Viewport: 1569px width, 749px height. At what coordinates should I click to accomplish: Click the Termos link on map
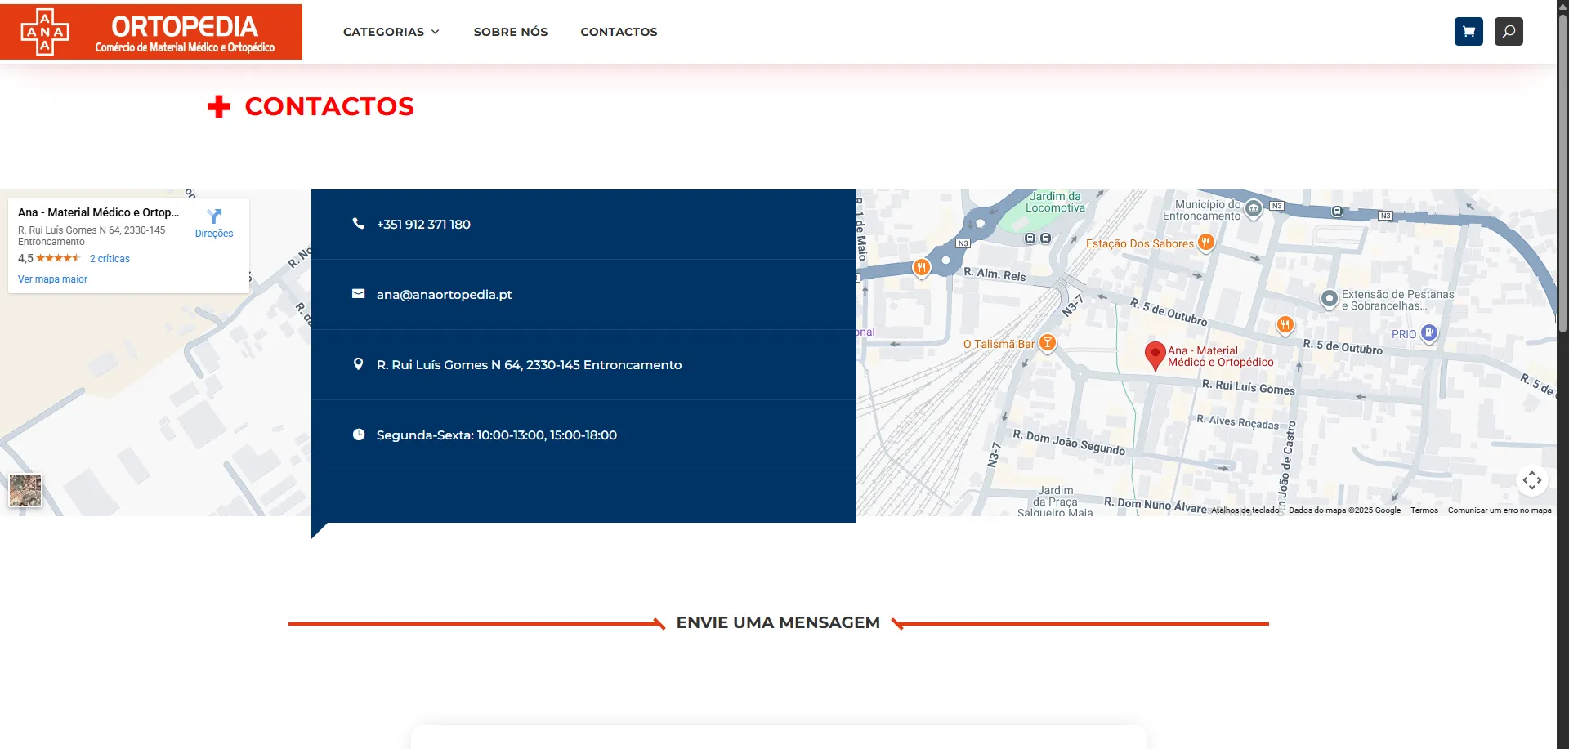[x=1424, y=510]
